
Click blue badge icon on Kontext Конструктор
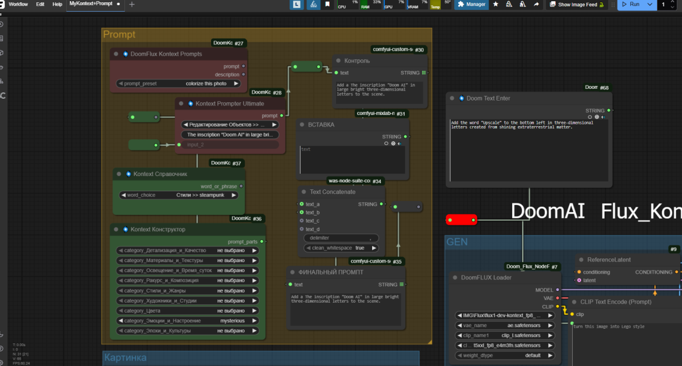(125, 229)
